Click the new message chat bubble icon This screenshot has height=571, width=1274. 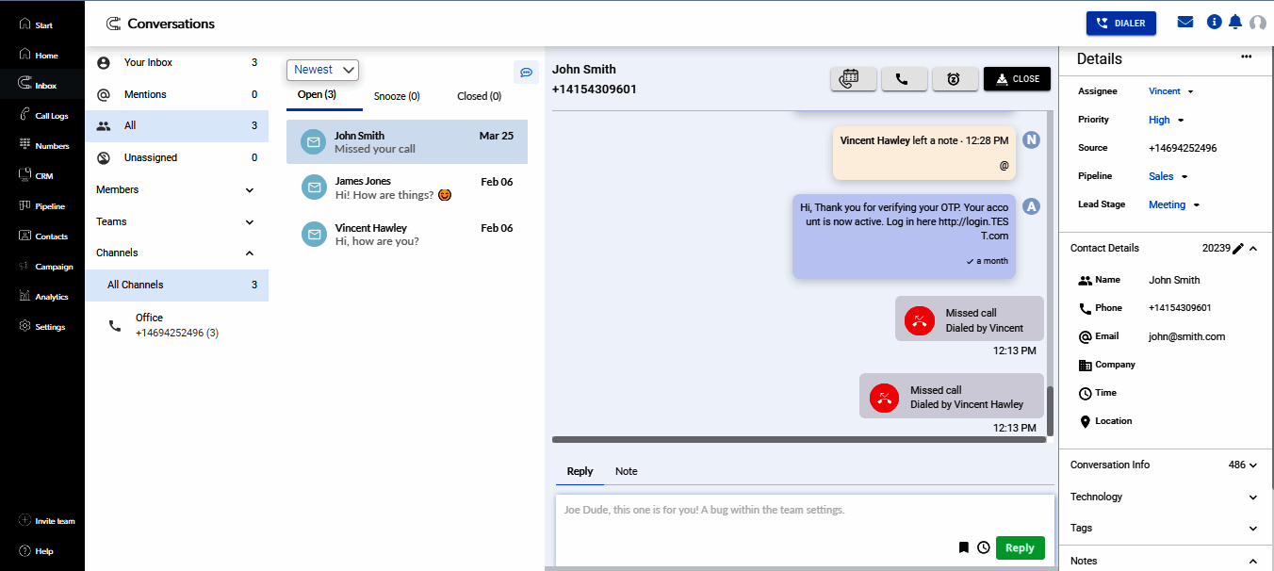tap(526, 72)
